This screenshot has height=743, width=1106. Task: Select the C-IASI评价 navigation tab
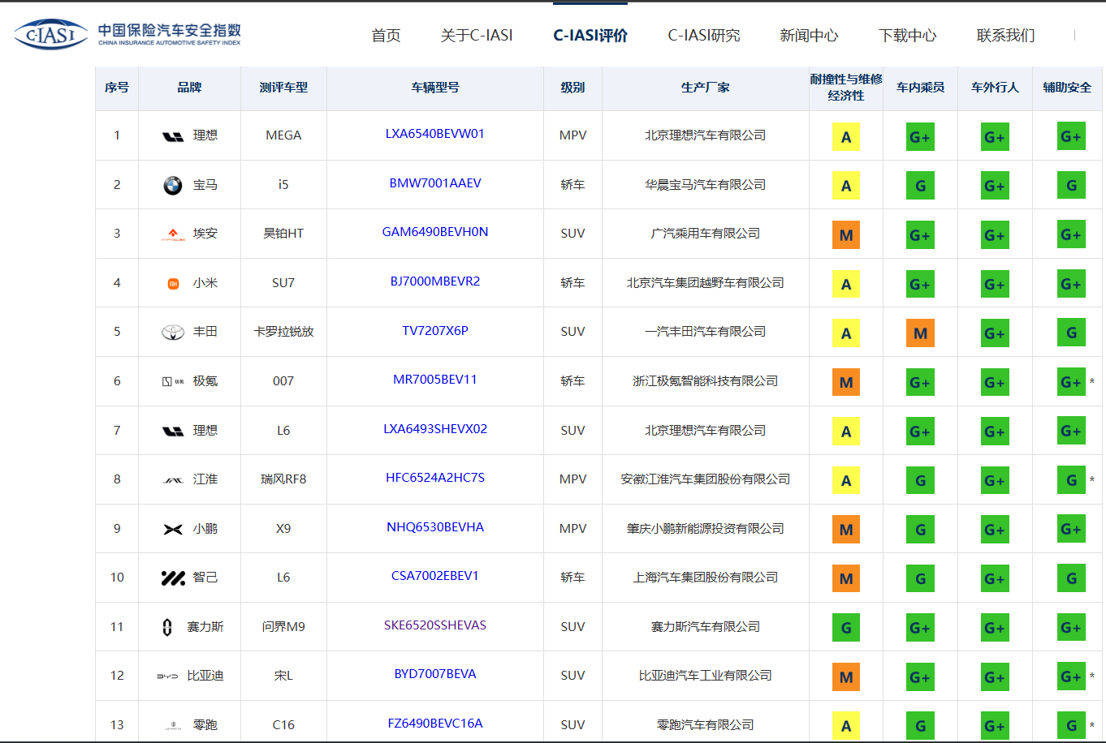pyautogui.click(x=590, y=36)
